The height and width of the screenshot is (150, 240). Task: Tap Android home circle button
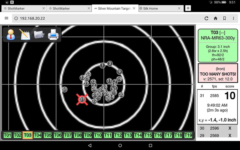coord(120,145)
